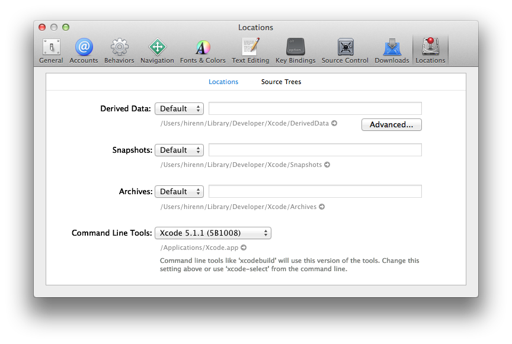Reveal Xcode.app path via arrow icon
The width and height of the screenshot is (512, 344).
pyautogui.click(x=244, y=247)
